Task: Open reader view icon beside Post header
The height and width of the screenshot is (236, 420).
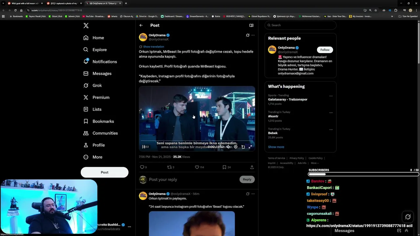Action: pyautogui.click(x=251, y=25)
